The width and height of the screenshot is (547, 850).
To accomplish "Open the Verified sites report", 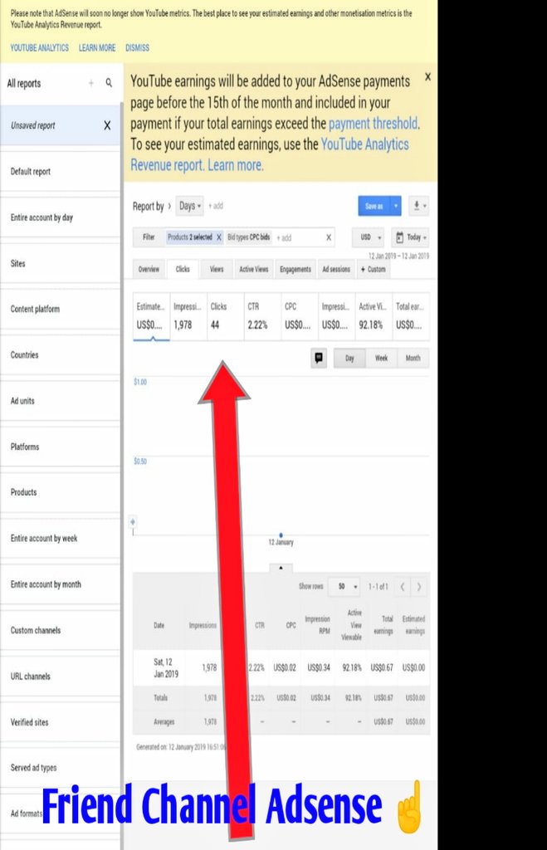I will click(60, 722).
